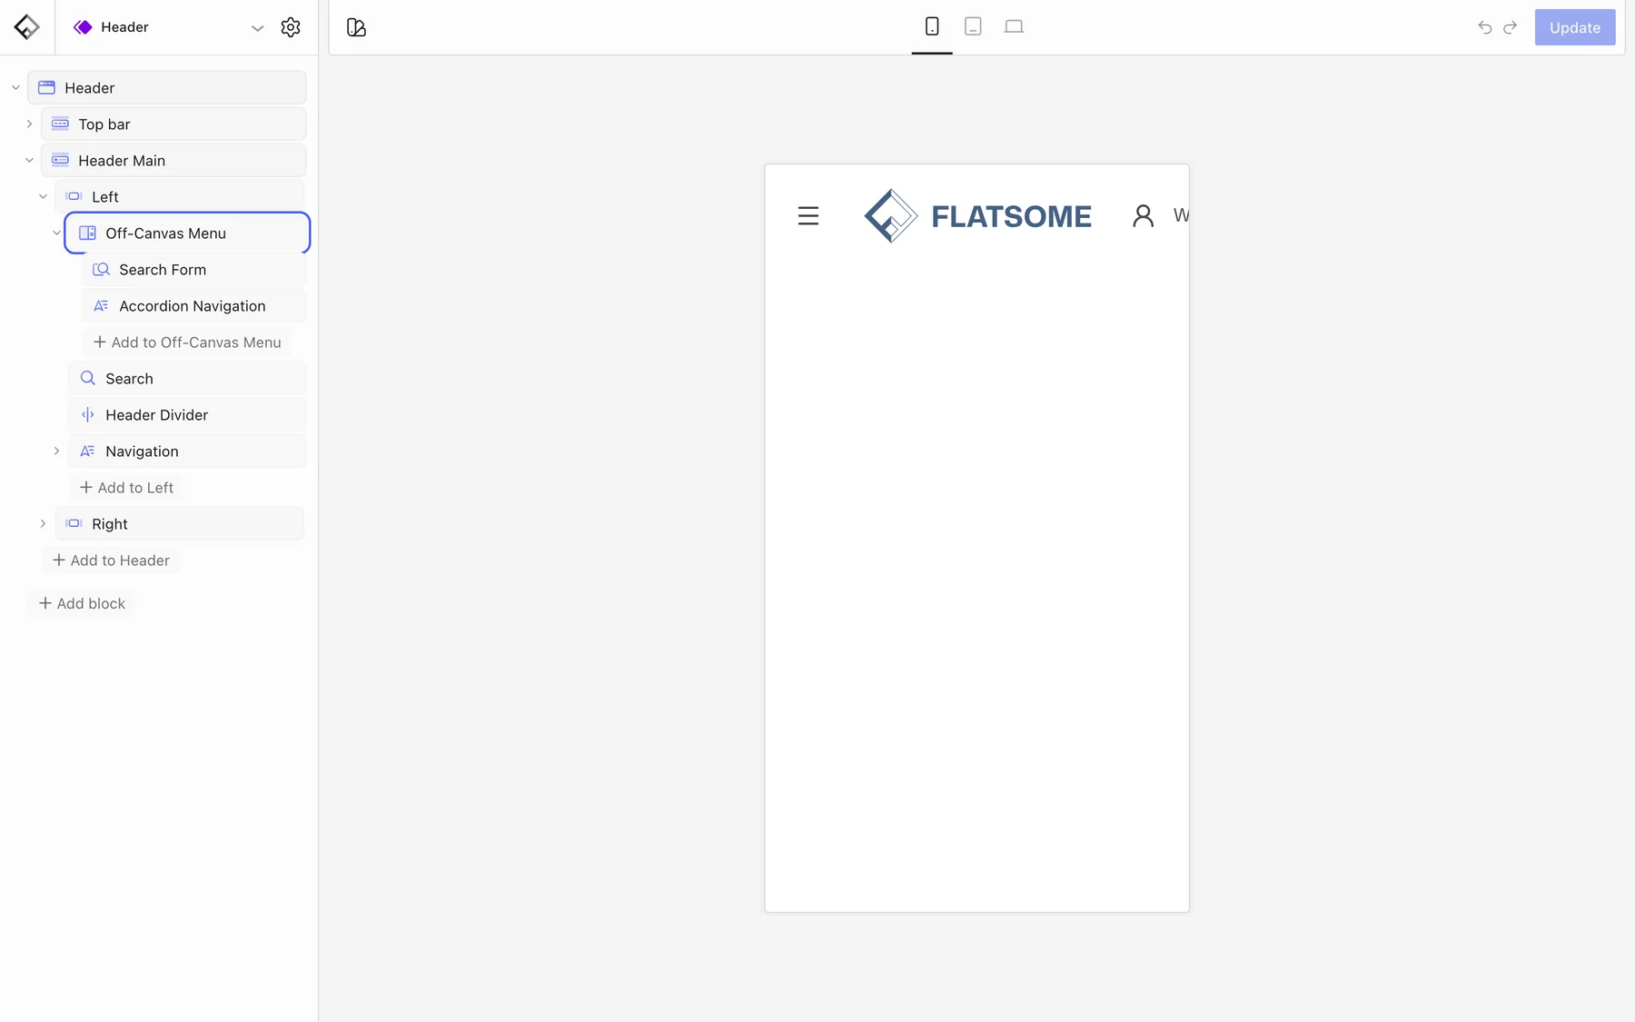
Task: Select the Header Main label
Action: click(122, 161)
